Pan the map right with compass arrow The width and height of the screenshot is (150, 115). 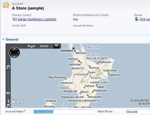point(18,52)
